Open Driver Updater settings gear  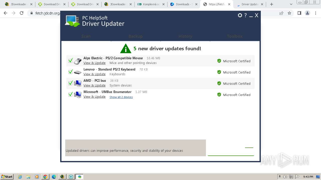pos(240,15)
